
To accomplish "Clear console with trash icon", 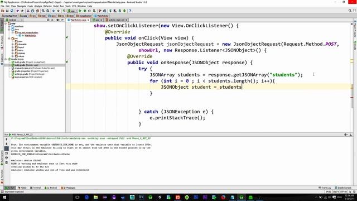I will tap(6, 162).
